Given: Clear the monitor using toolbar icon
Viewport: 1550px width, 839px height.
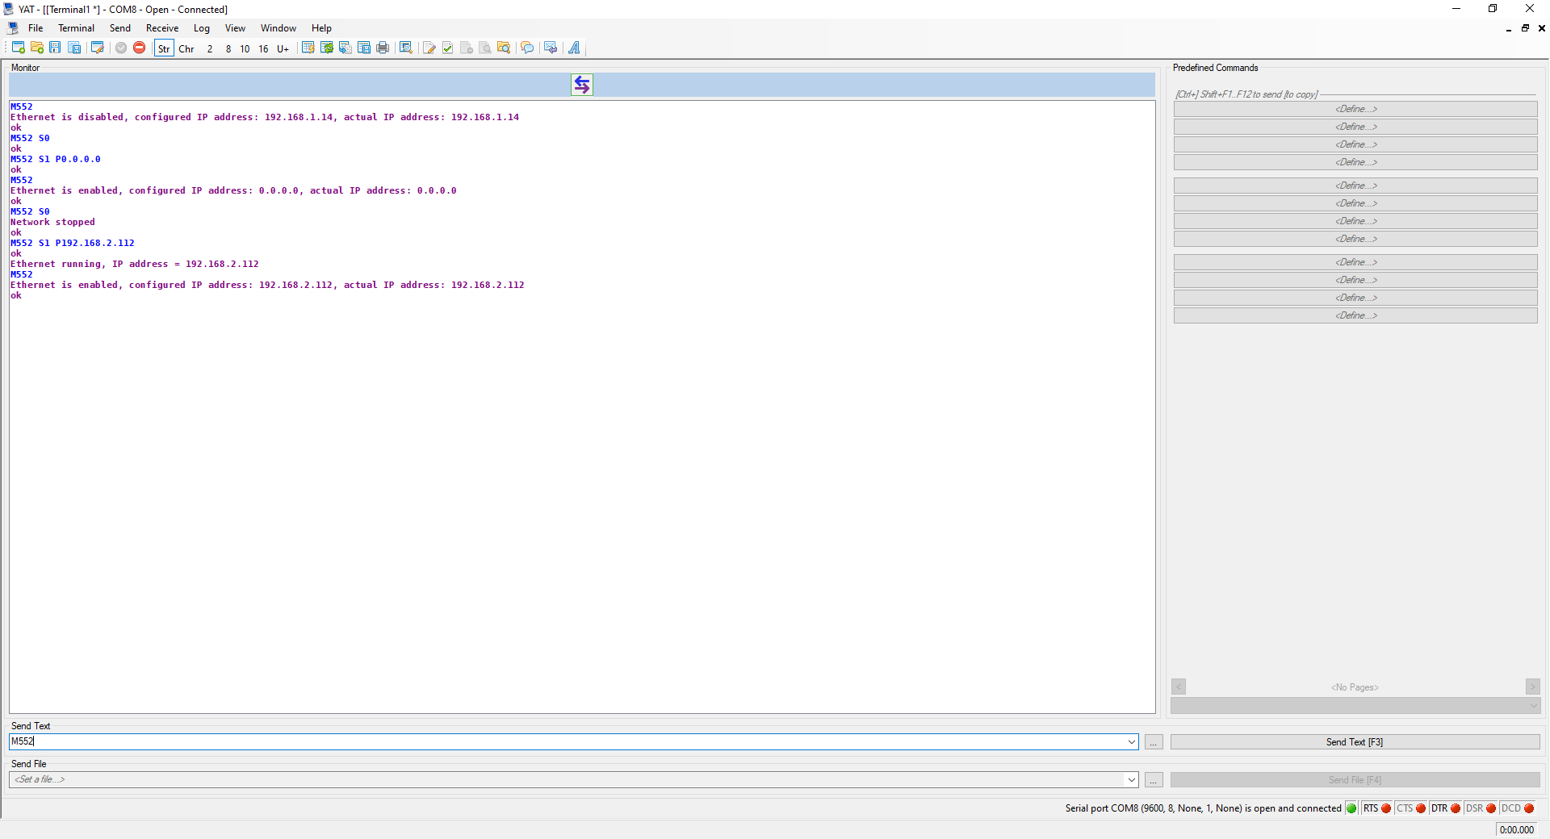Looking at the screenshot, I should [x=308, y=48].
